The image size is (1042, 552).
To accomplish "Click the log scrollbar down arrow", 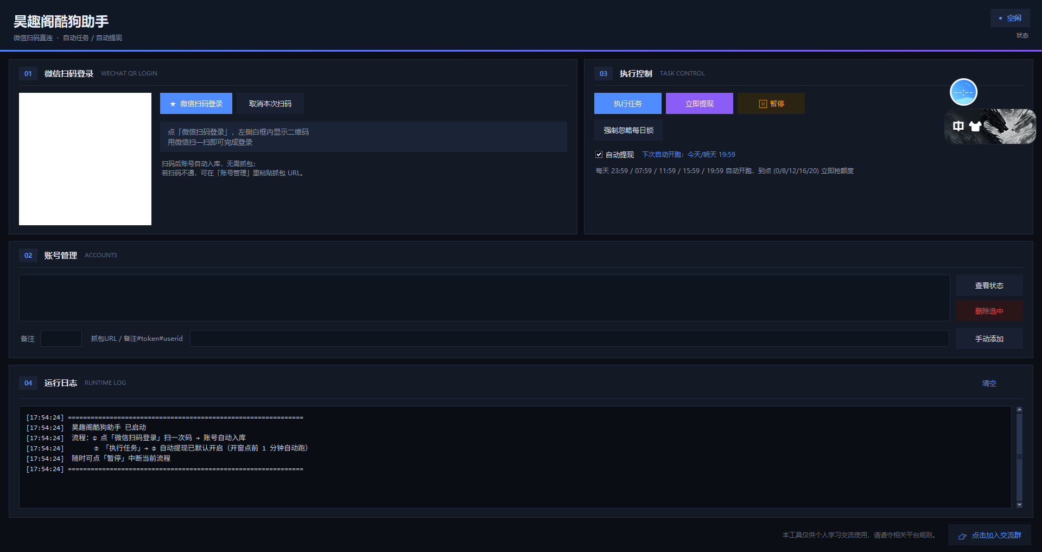I will [1019, 505].
